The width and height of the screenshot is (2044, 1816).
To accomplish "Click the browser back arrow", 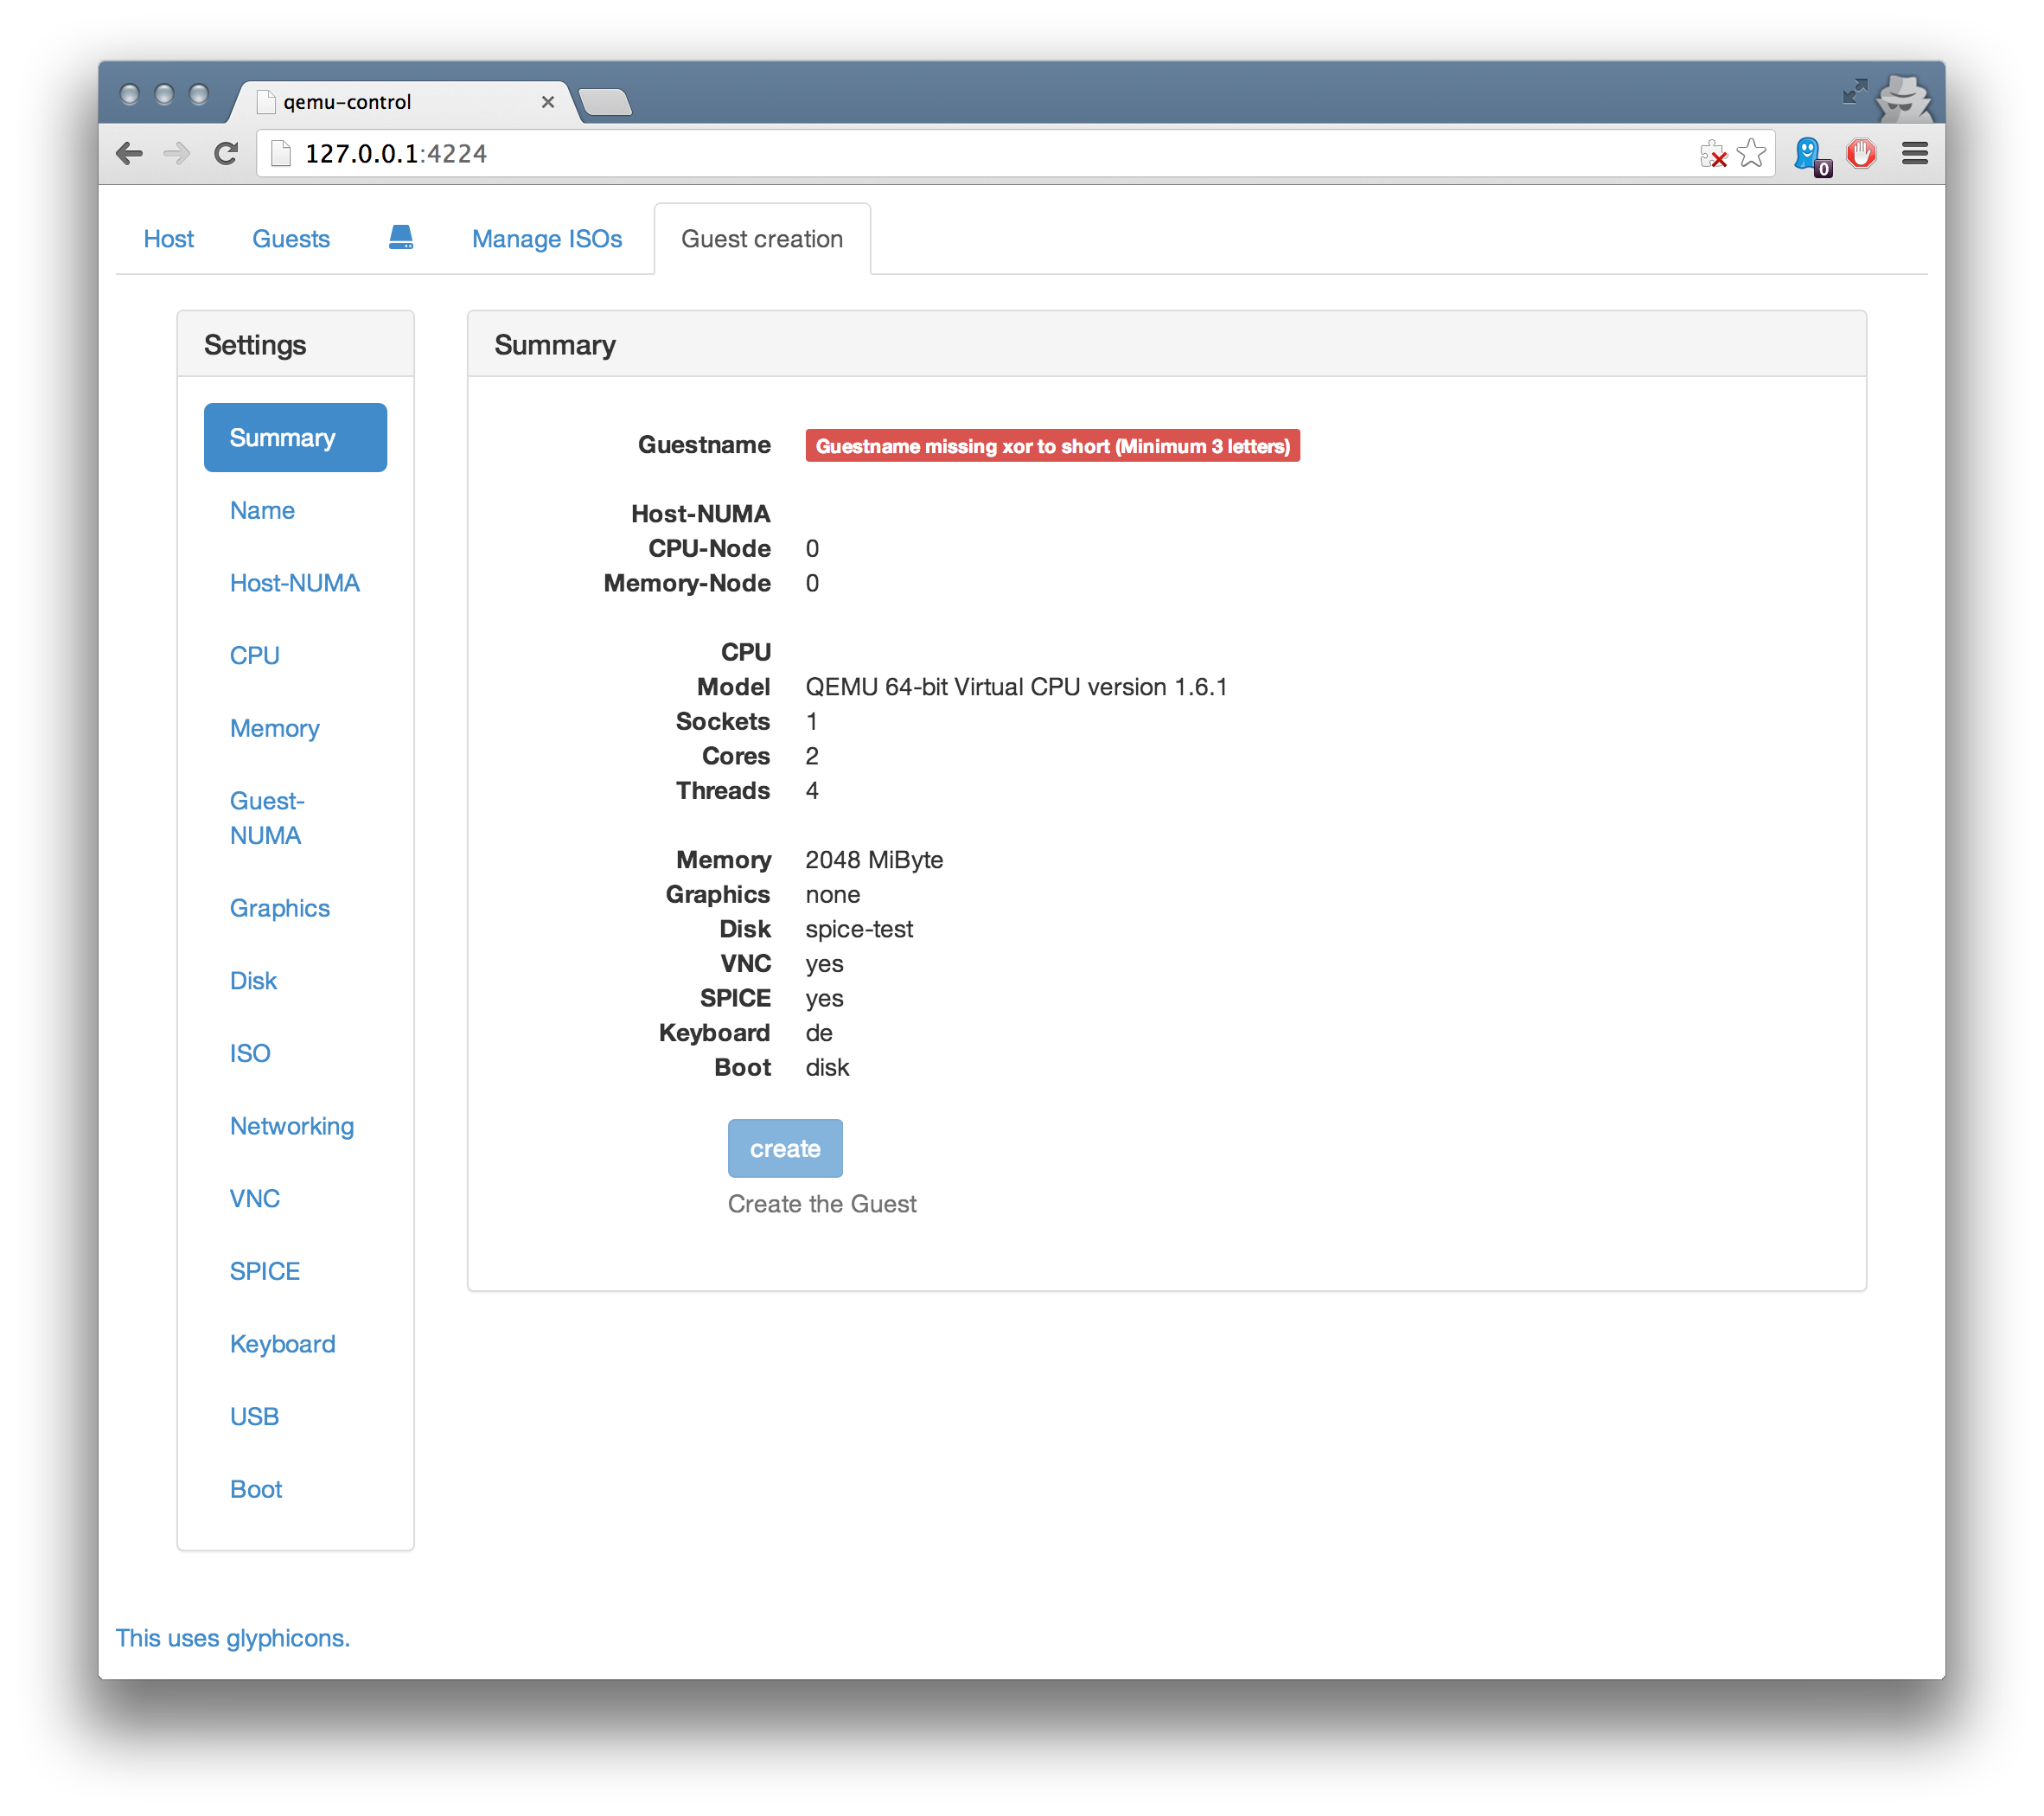I will (130, 153).
